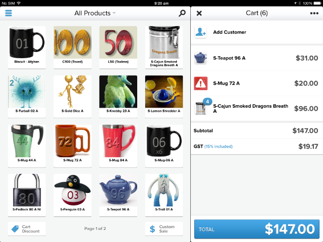Open S-Cajun Smoked Dragons Breath cart item
This screenshot has height=242, width=323.
pos(257,108)
